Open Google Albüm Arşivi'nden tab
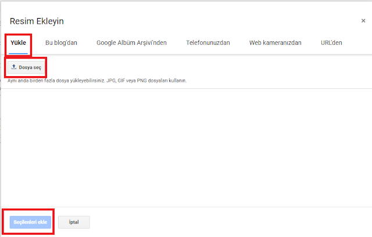This screenshot has height=237, width=372. click(131, 42)
